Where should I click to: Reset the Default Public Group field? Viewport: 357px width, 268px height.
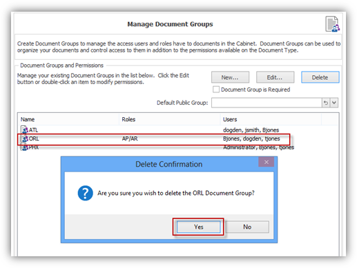[326, 103]
